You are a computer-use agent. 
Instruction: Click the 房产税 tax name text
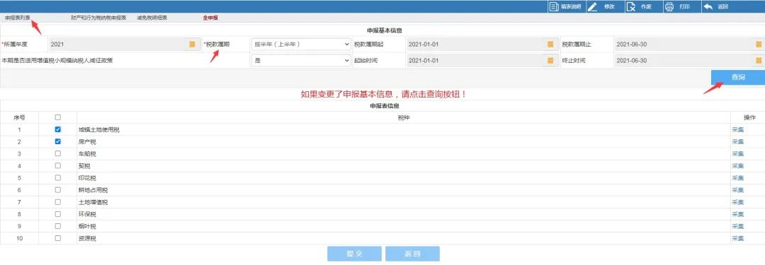87,142
